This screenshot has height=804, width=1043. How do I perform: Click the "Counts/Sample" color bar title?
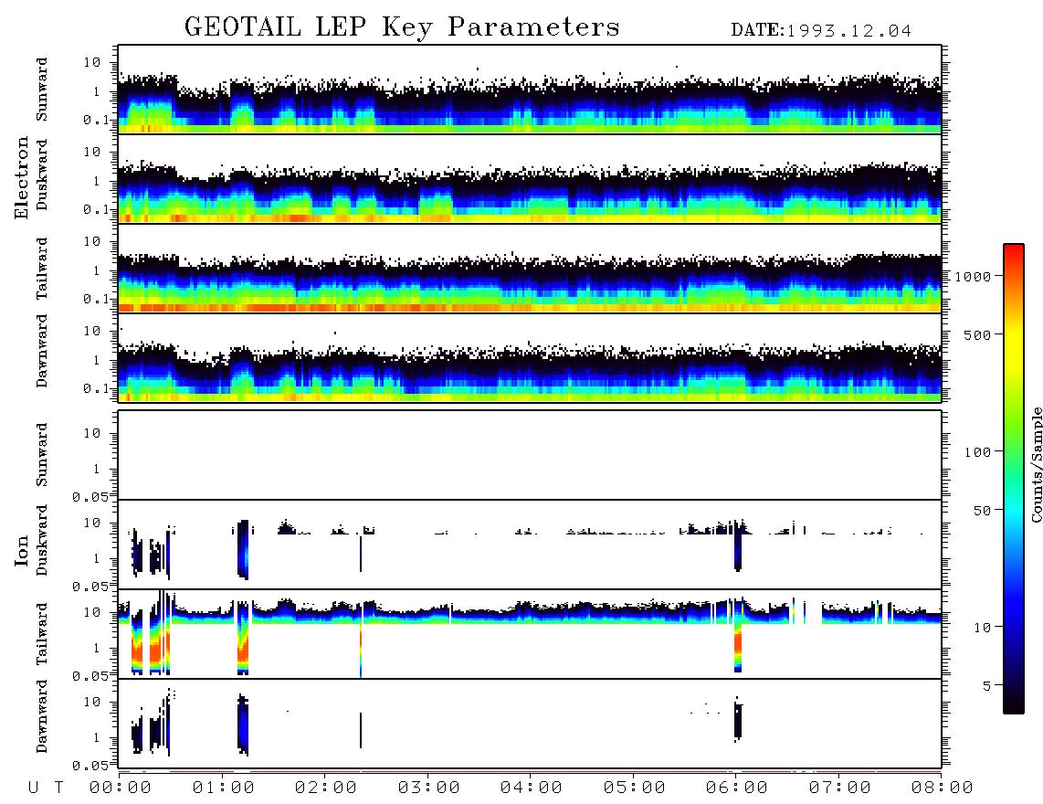1036,464
